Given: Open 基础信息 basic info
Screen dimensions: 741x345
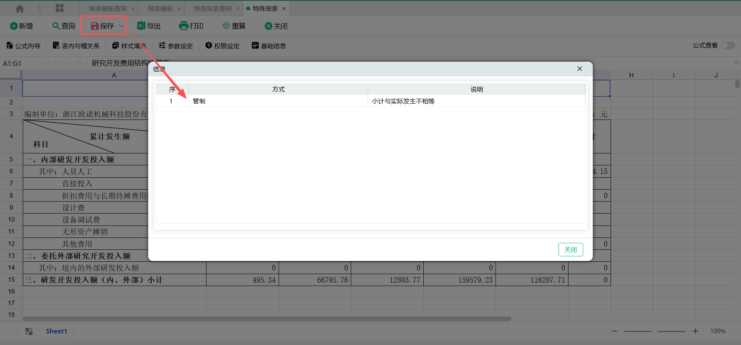Looking at the screenshot, I should 269,46.
